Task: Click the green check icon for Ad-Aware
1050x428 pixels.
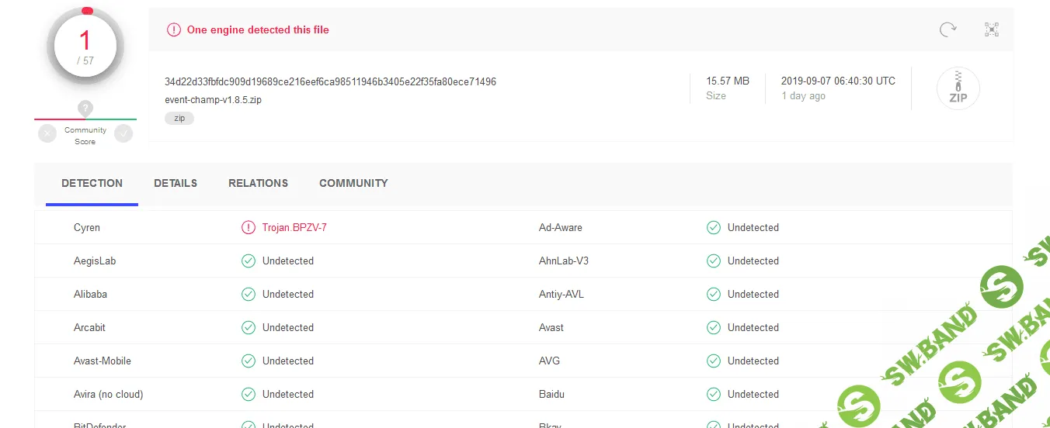Action: (x=713, y=228)
